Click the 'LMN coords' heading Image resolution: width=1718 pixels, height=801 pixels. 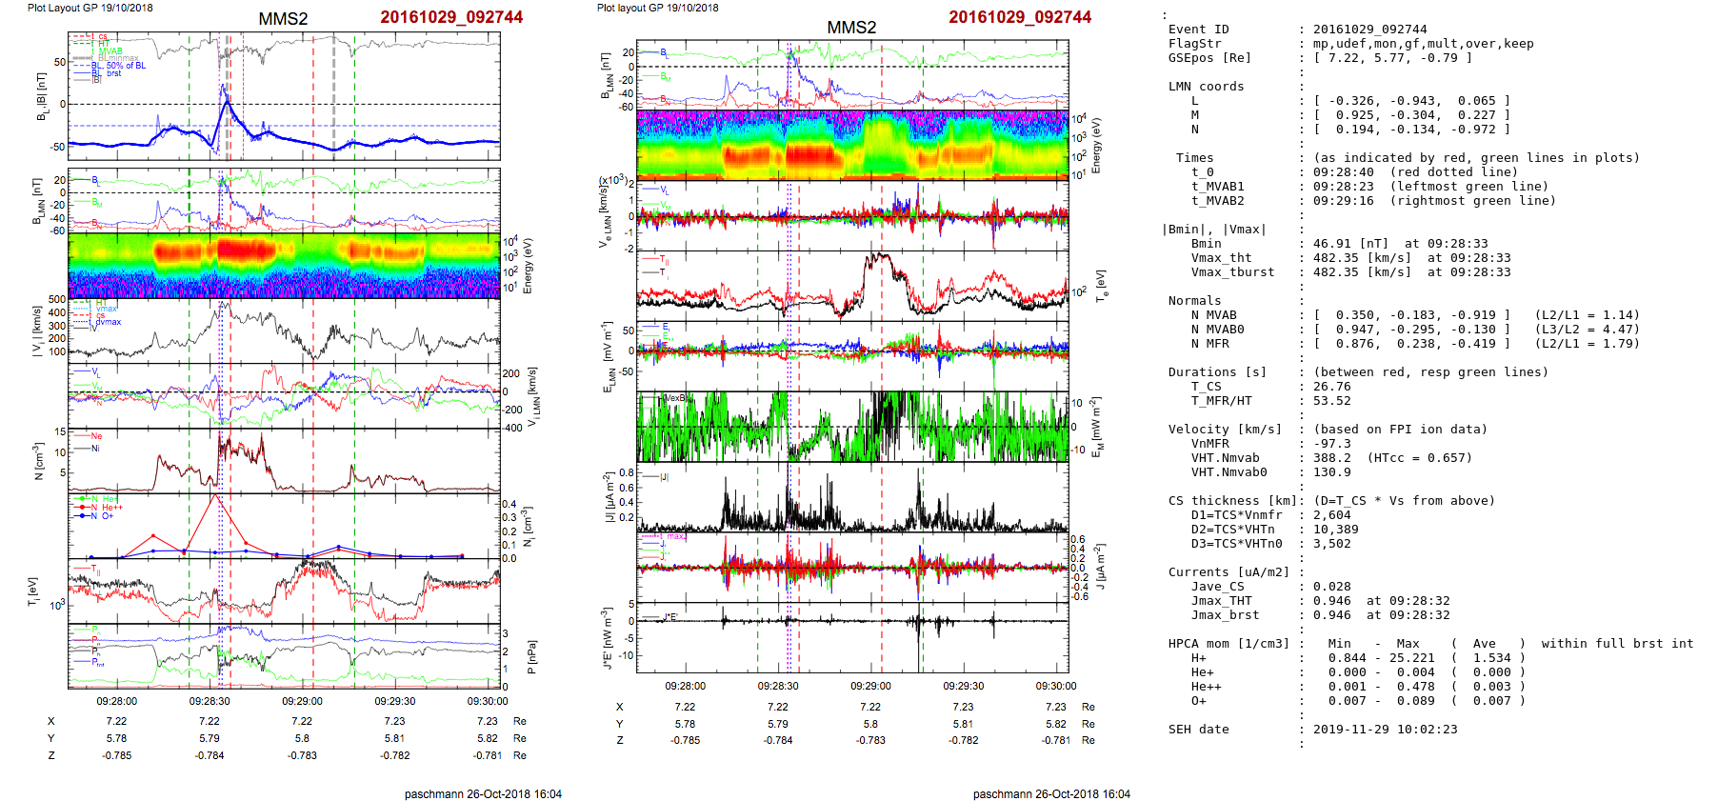tap(1206, 87)
